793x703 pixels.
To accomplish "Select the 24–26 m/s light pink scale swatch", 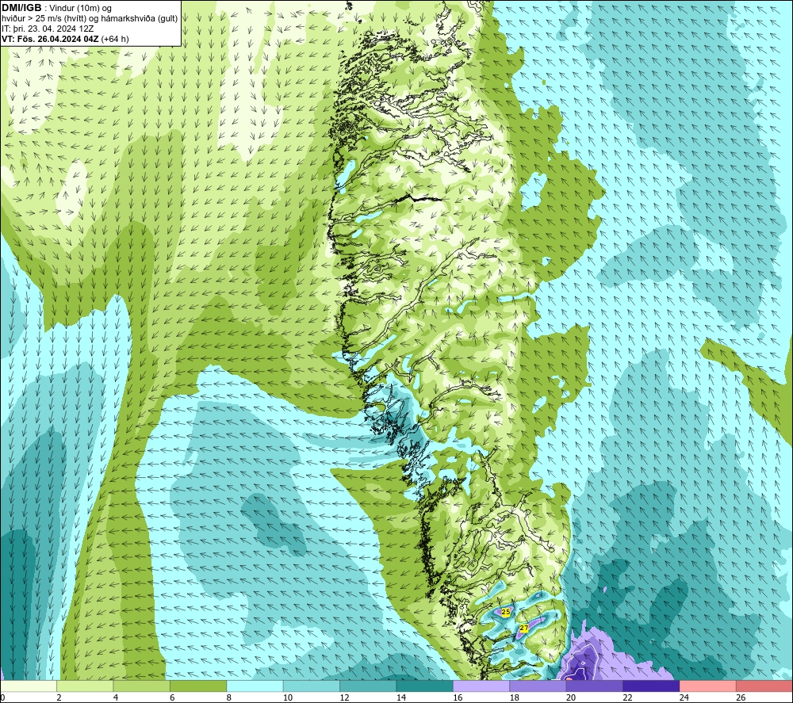I will point(708,686).
